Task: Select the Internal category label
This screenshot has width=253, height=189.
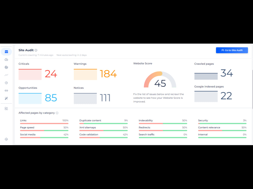Action: click(x=203, y=135)
